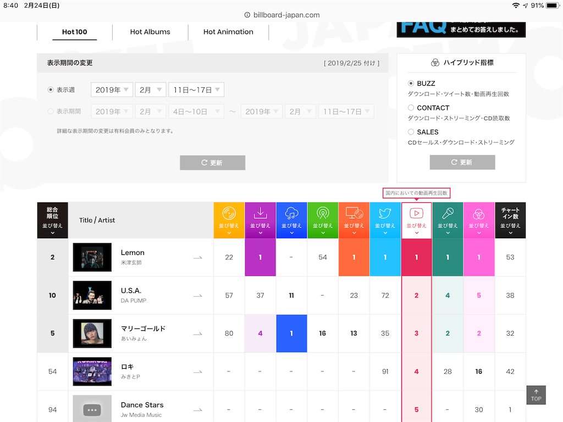Sort by streaming cloud icon column
Image resolution: width=563 pixels, height=422 pixels.
pyautogui.click(x=291, y=220)
